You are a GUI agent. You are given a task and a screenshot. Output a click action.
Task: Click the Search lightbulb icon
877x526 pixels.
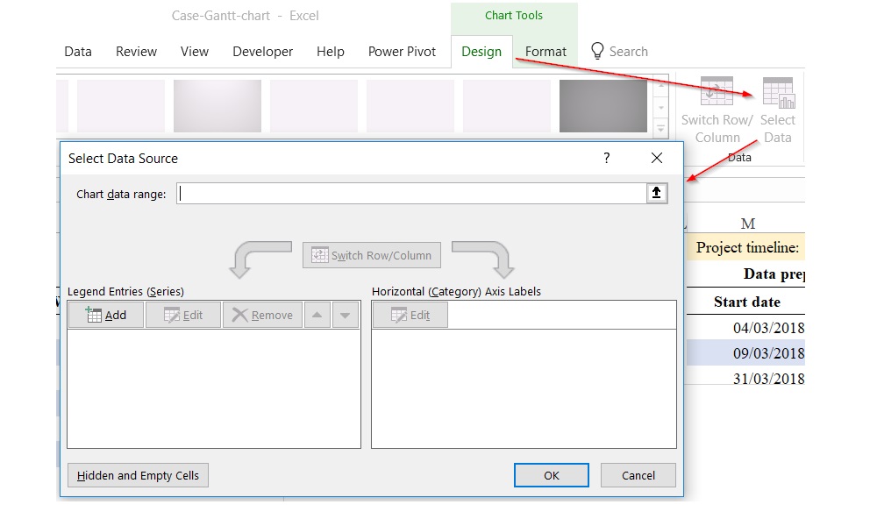[598, 51]
